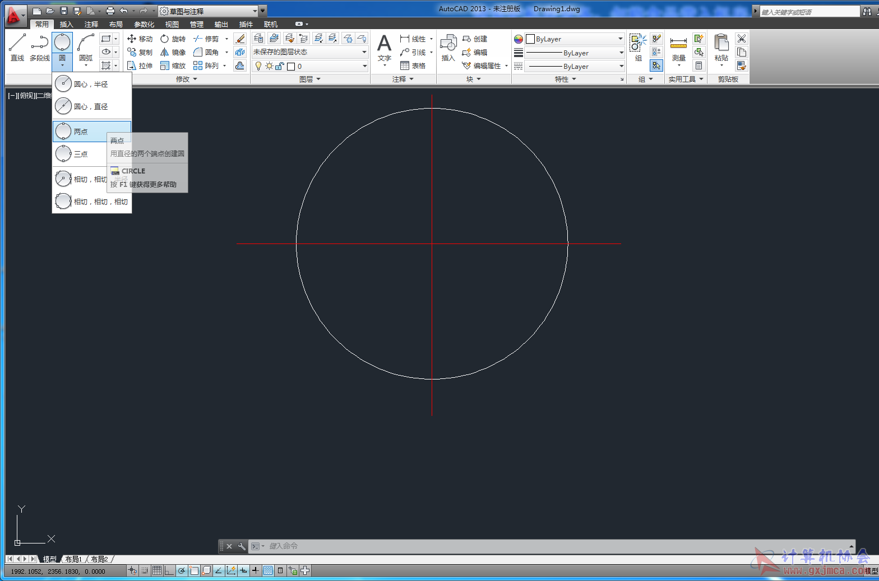Click the Text (文字) tool
This screenshot has height=581, width=879.
(384, 49)
